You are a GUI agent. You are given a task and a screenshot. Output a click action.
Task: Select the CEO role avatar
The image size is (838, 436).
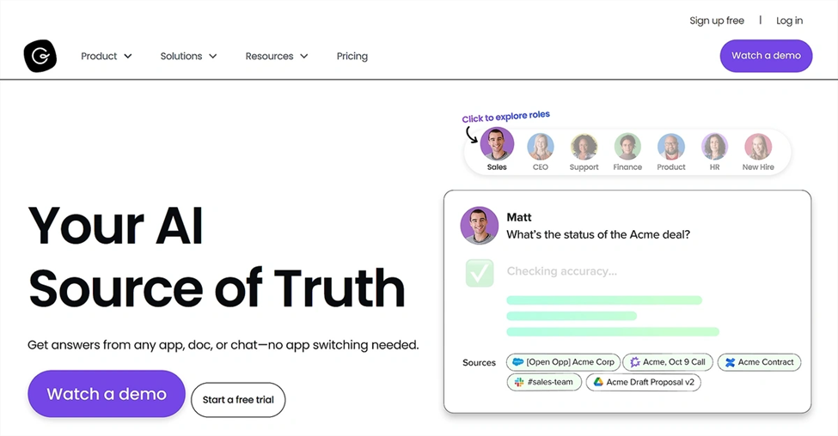click(540, 147)
